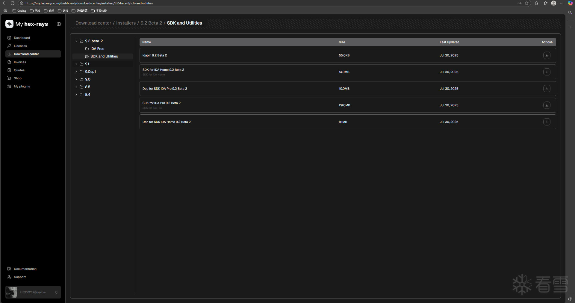
Task: Download Doc for SDK IDA Home
Action: point(547,122)
